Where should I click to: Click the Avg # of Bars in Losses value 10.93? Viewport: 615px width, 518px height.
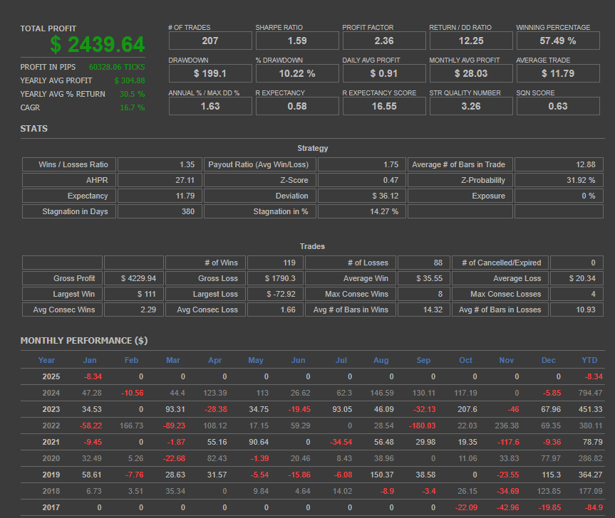coord(586,310)
